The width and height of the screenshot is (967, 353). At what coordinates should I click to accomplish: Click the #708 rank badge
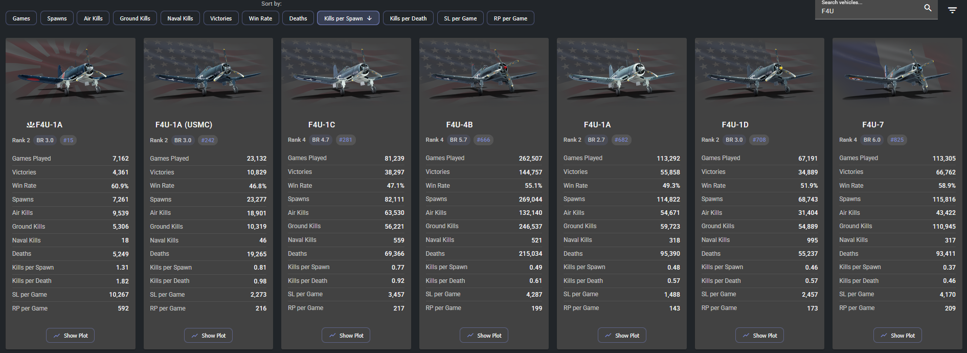tap(759, 140)
